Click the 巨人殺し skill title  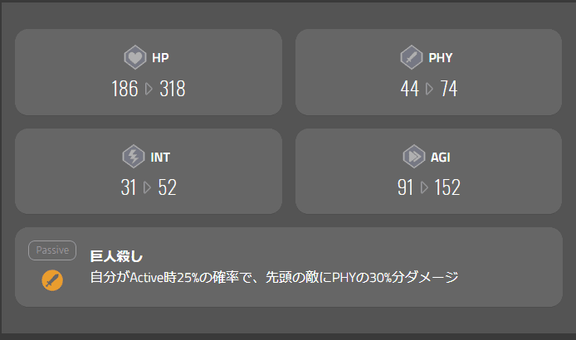coord(116,256)
